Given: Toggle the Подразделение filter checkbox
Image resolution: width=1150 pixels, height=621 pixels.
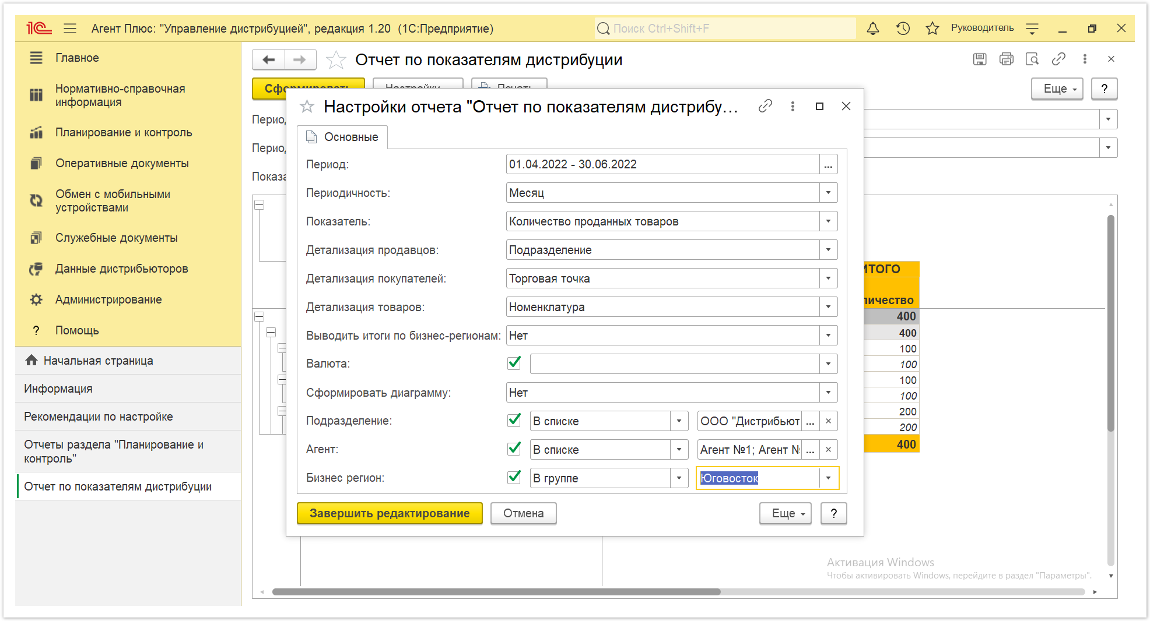Looking at the screenshot, I should (x=514, y=419).
